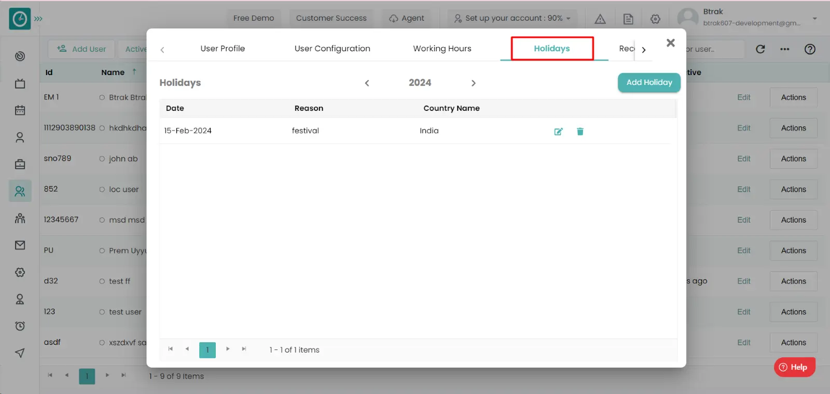Viewport: 830px width, 394px height.
Task: Open the briefcase icon in sidebar
Action: click(x=20, y=164)
